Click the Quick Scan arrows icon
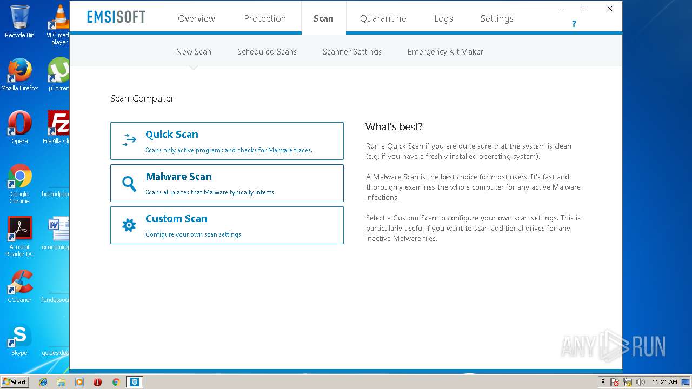This screenshot has height=389, width=692. tap(129, 140)
